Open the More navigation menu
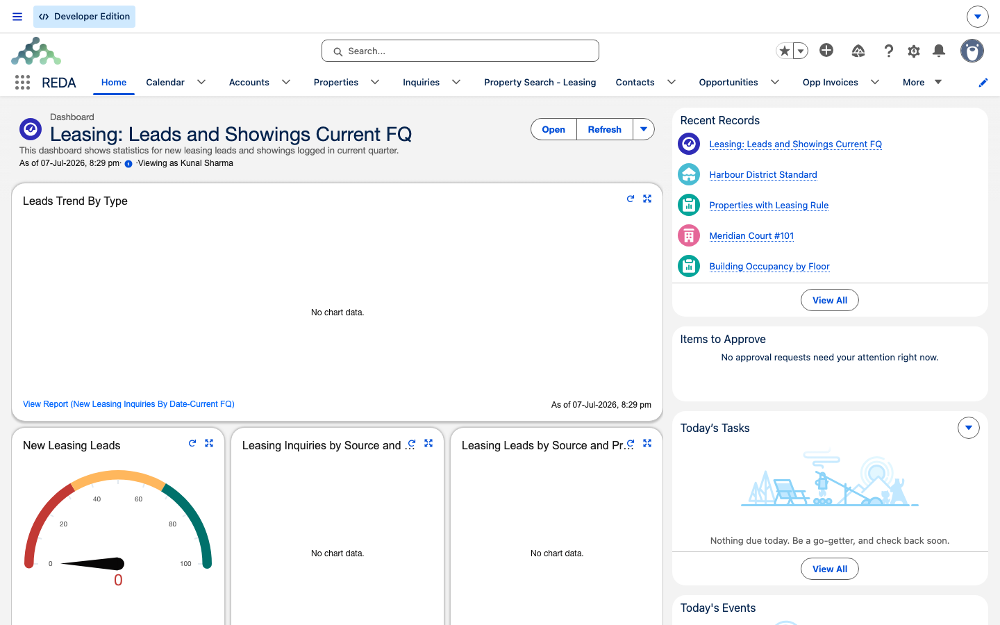Viewport: 1000px width, 625px height. point(922,82)
